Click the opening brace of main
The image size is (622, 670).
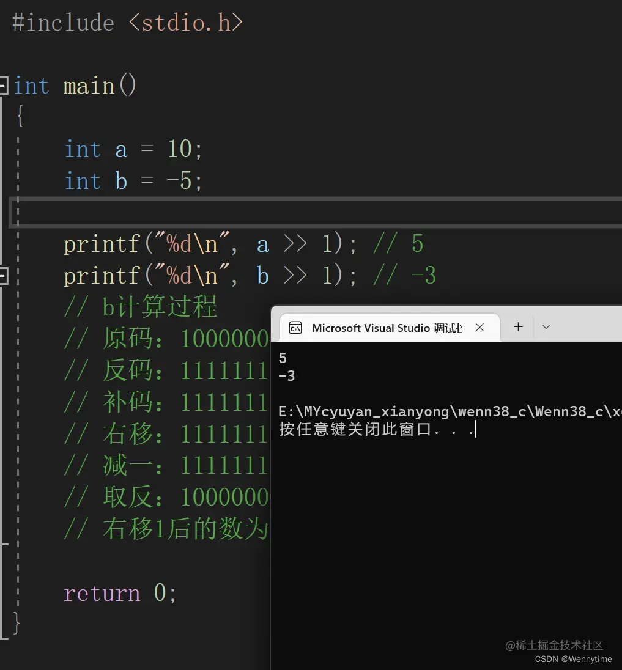click(x=20, y=116)
